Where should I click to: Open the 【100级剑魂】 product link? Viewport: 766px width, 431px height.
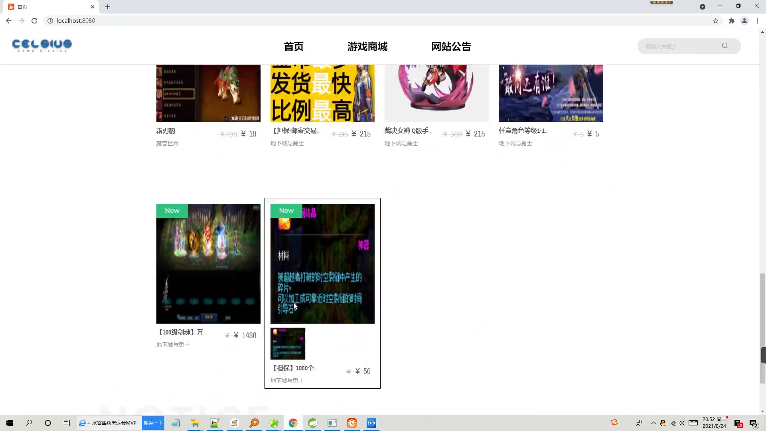[182, 332]
